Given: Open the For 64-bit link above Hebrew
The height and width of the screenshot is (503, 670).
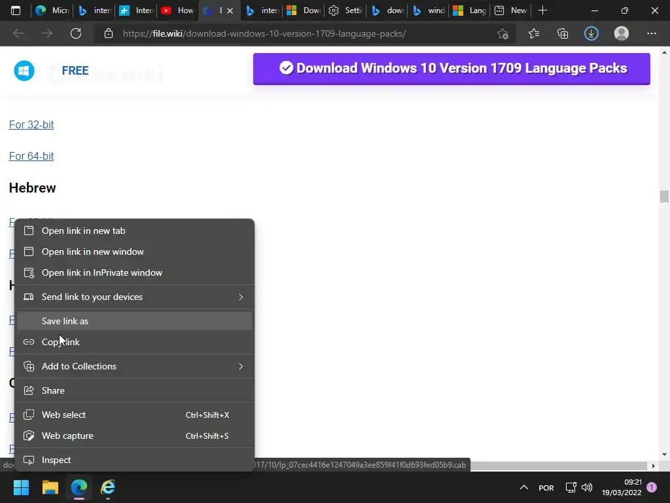Looking at the screenshot, I should [31, 156].
